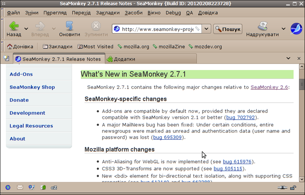Open the bug 615976 link
This screenshot has height=195, width=305.
[x=237, y=161]
